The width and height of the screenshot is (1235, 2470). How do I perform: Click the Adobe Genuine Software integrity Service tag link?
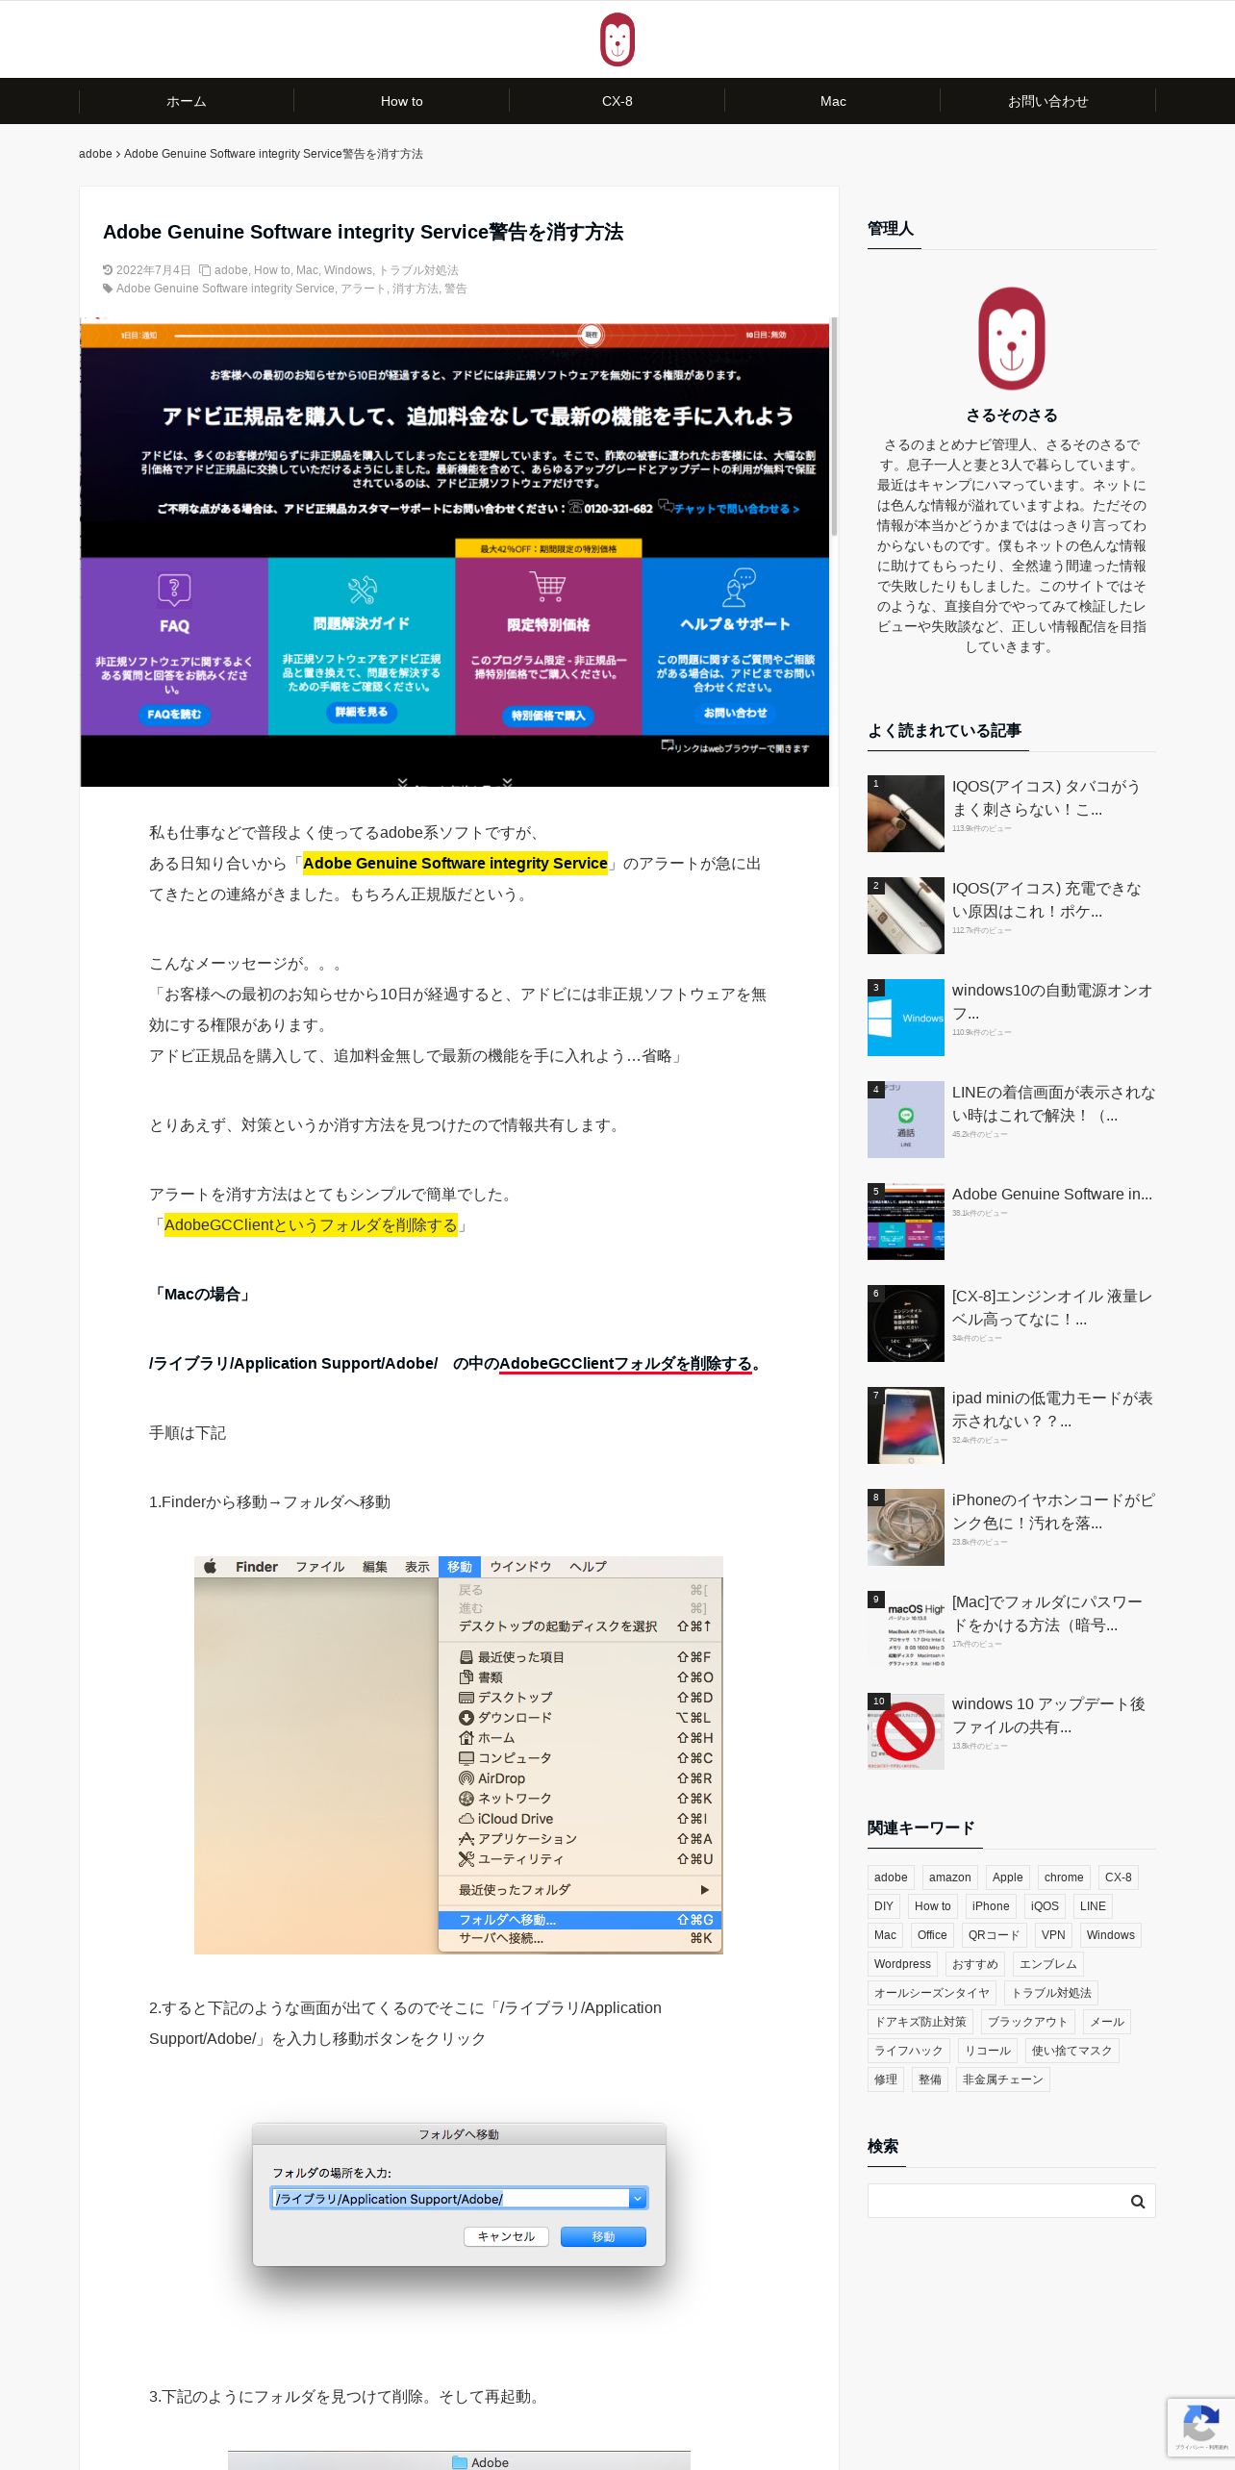(225, 289)
